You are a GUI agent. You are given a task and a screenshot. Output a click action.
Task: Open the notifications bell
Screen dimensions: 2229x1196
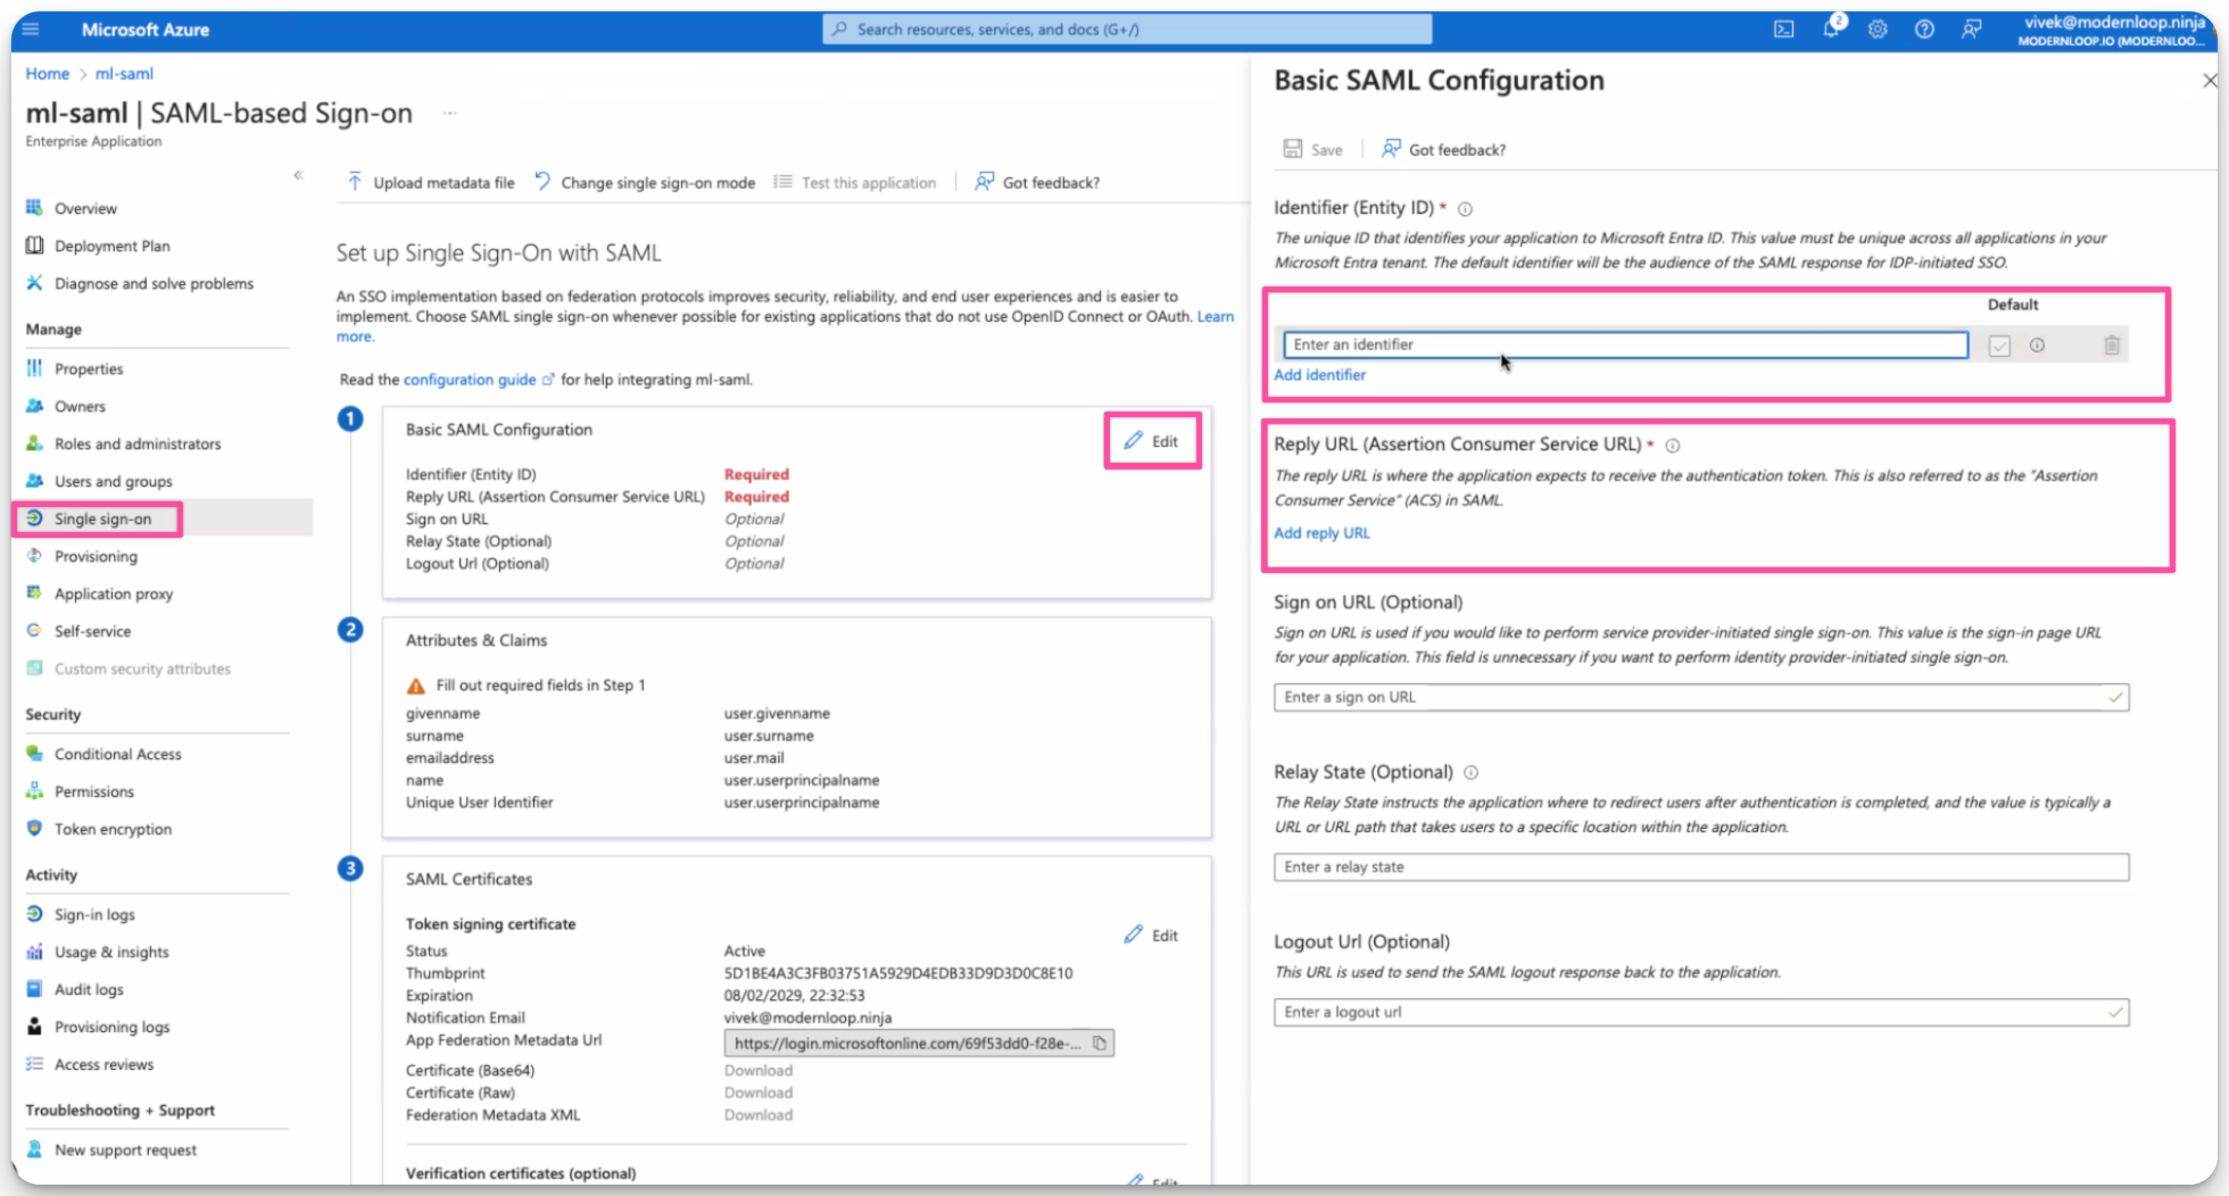click(x=1831, y=28)
